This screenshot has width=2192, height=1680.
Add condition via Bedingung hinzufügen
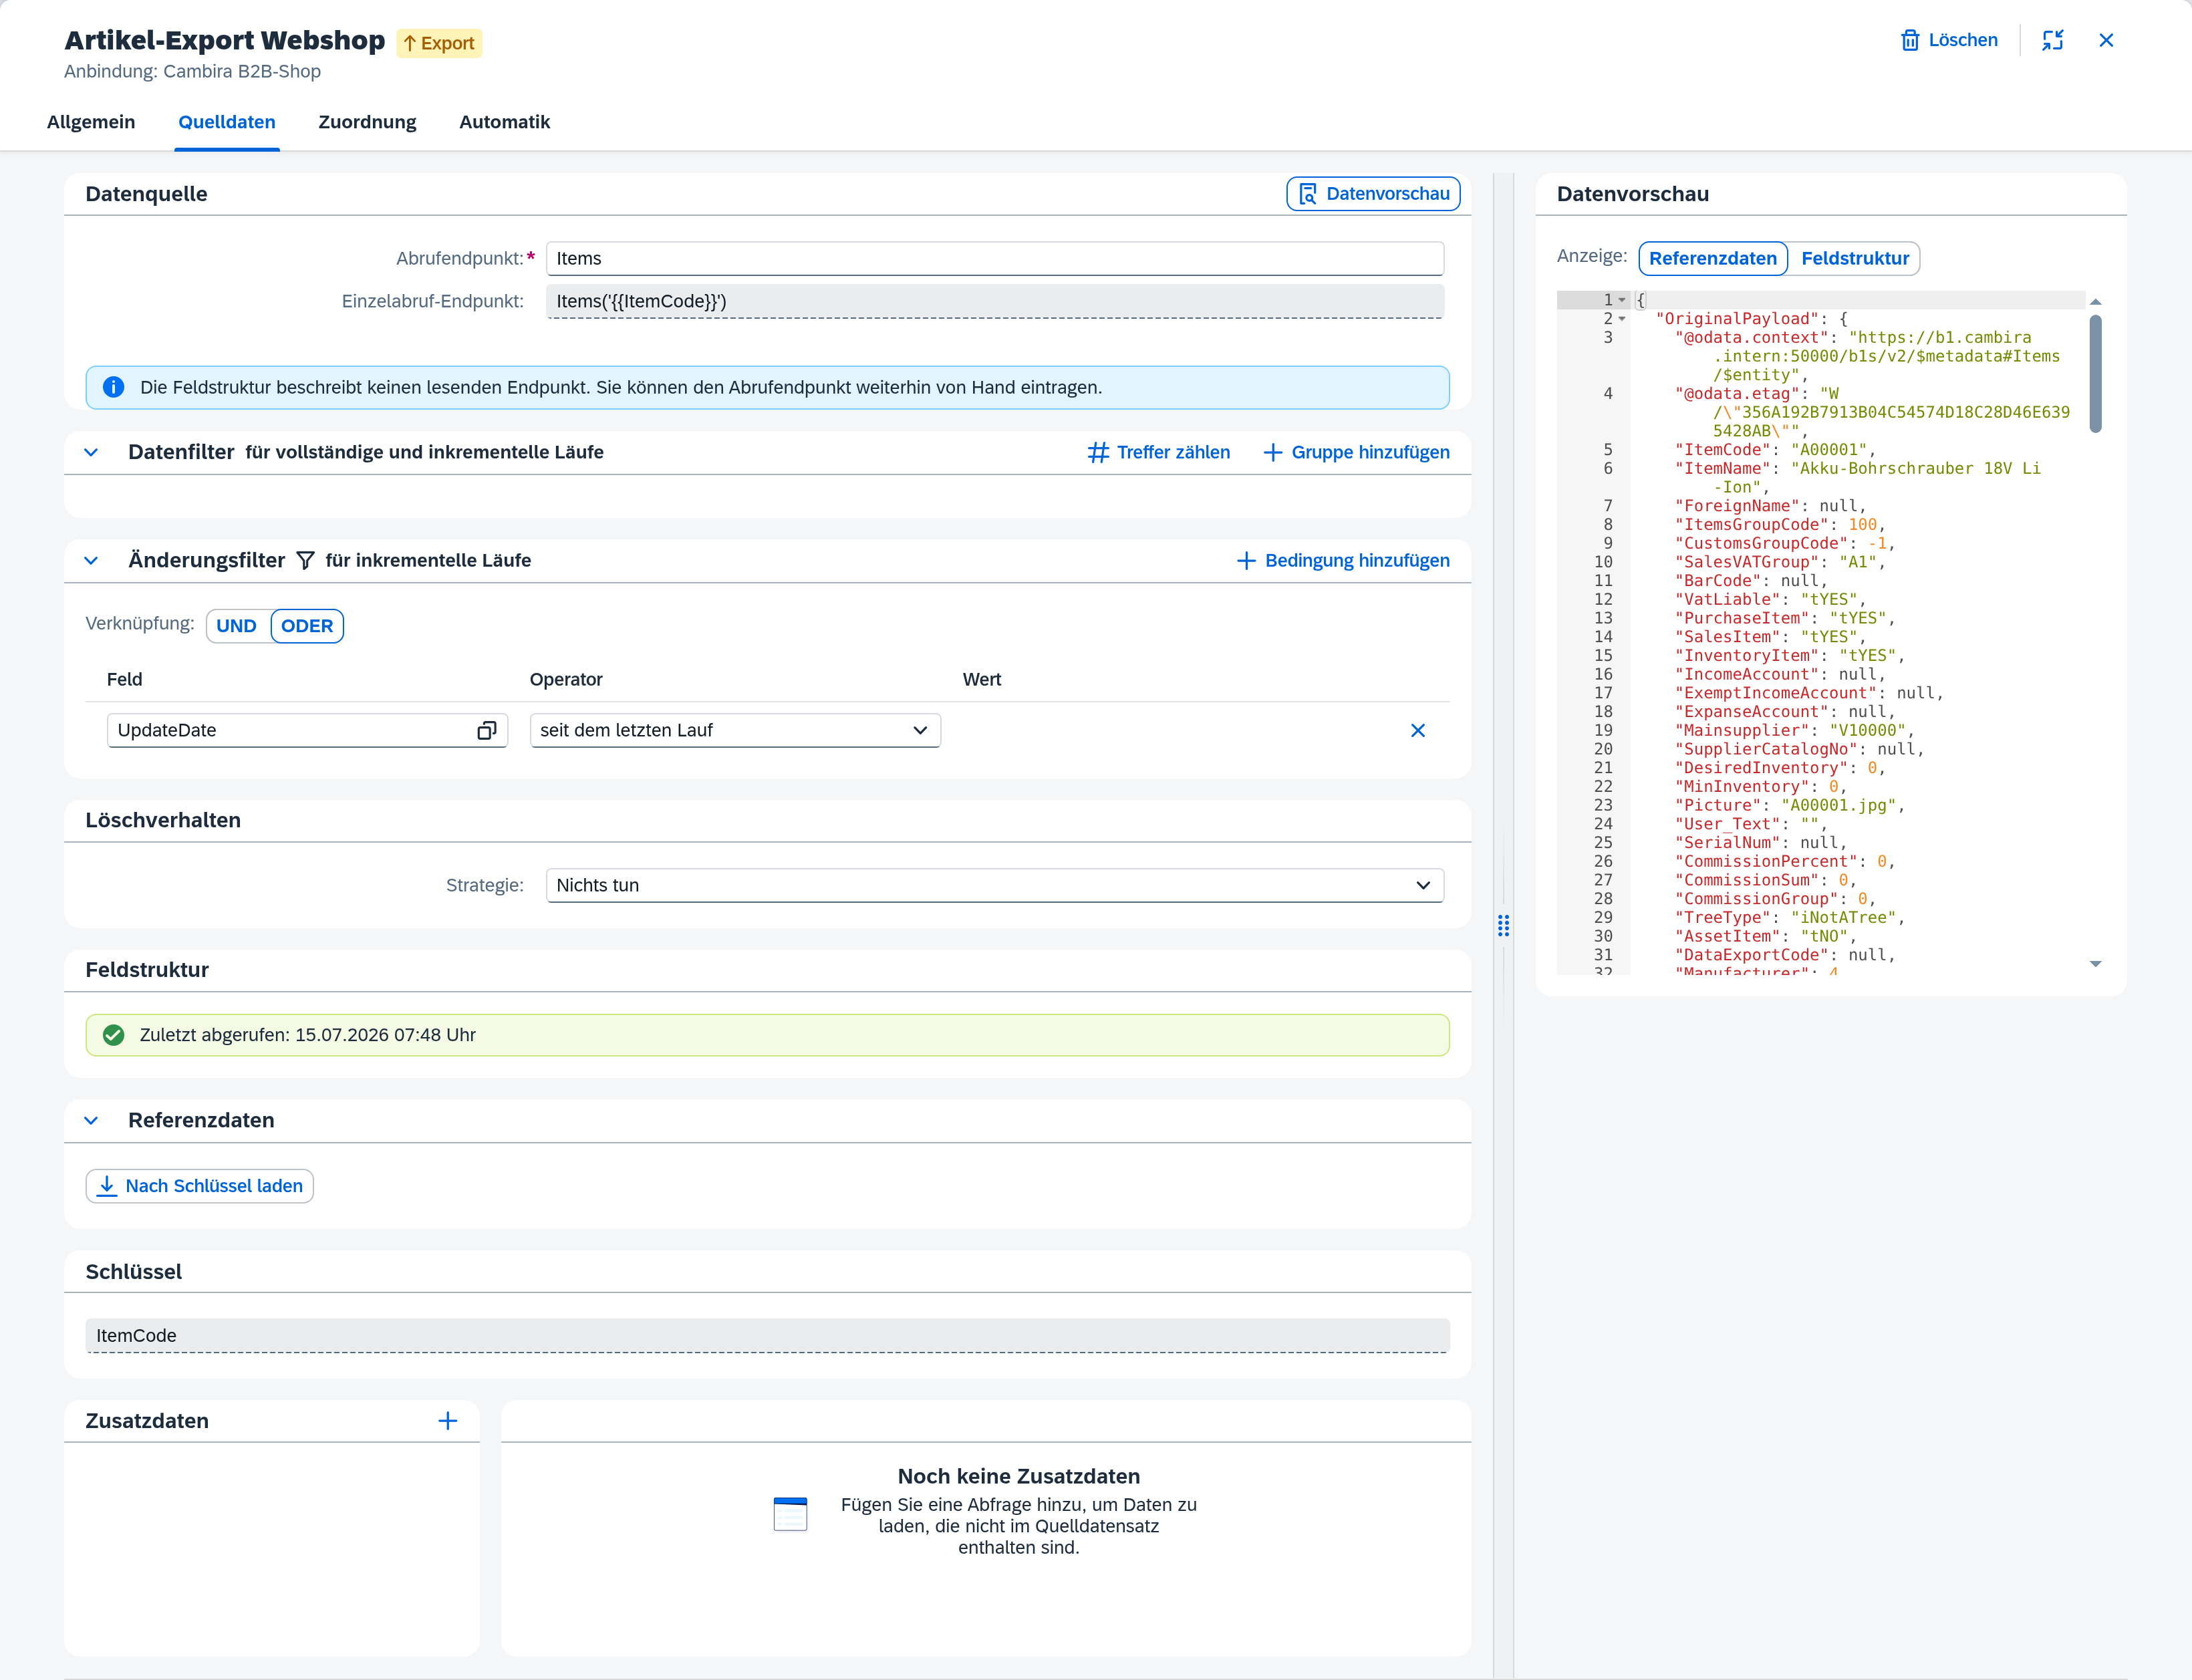coord(1343,560)
